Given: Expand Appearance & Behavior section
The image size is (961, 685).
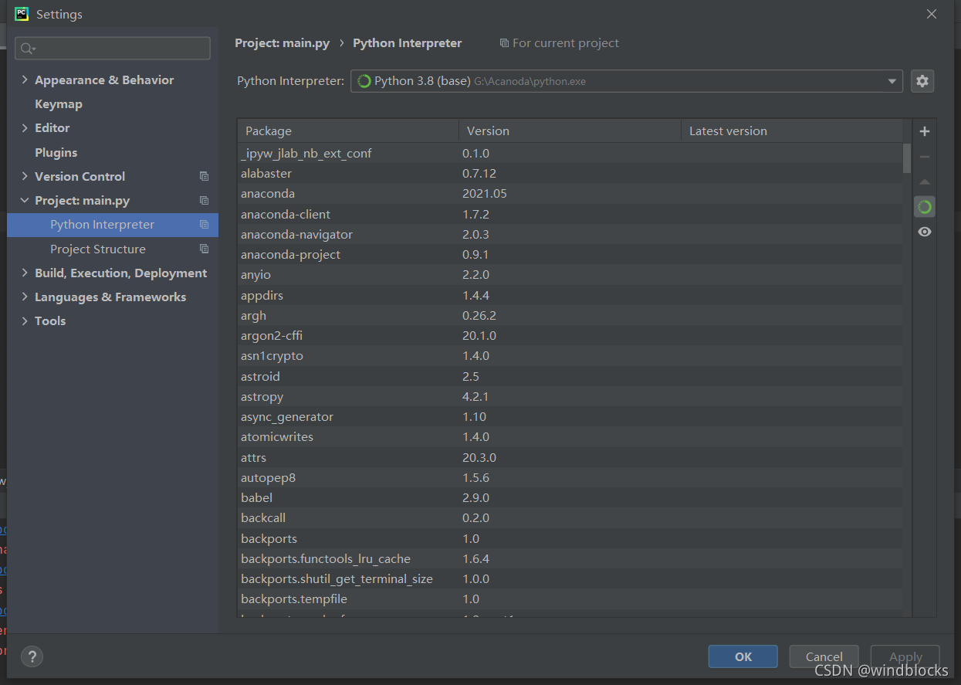Looking at the screenshot, I should click(x=25, y=80).
